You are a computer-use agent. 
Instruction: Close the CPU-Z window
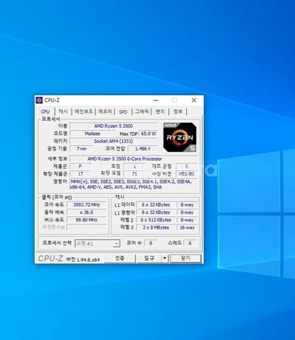click(x=194, y=100)
